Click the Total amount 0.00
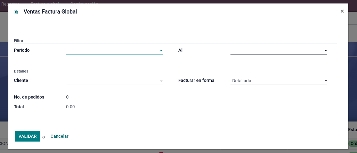 (70, 107)
